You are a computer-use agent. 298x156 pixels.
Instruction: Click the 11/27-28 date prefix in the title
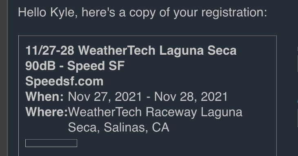(50, 51)
